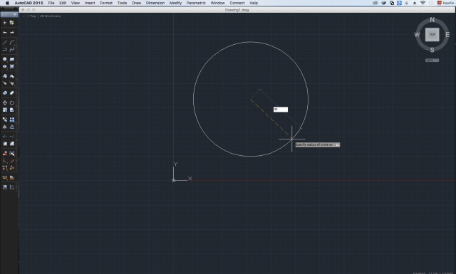Screen dimensions: 456x274
Task: Expand the Trim and Fillet tools flyout arrow
Action: click(16, 140)
